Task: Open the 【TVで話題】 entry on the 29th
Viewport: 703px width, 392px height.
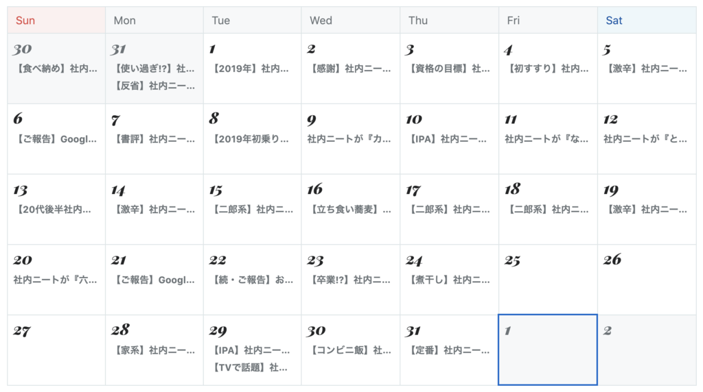Action: click(250, 368)
